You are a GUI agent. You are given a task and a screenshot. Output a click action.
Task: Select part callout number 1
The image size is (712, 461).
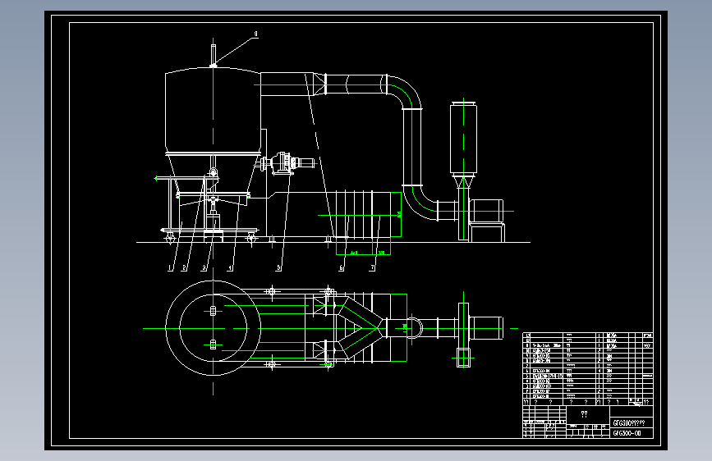(x=170, y=268)
